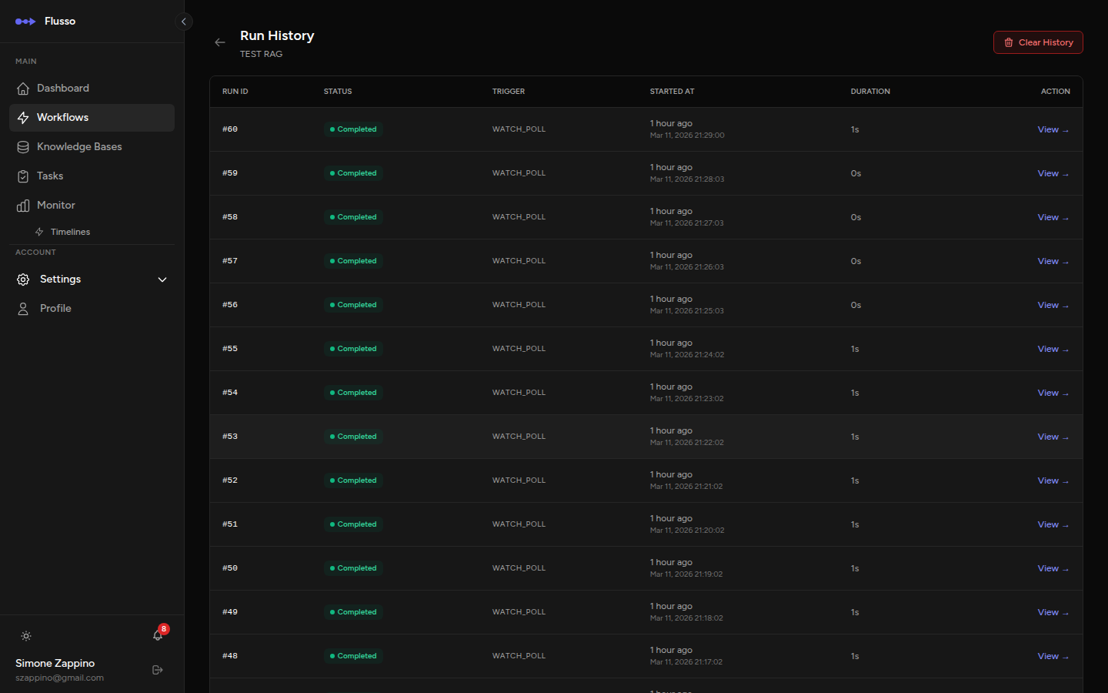Click WATCH_POLL trigger in run #50 row
The height and width of the screenshot is (693, 1108).
[519, 568]
